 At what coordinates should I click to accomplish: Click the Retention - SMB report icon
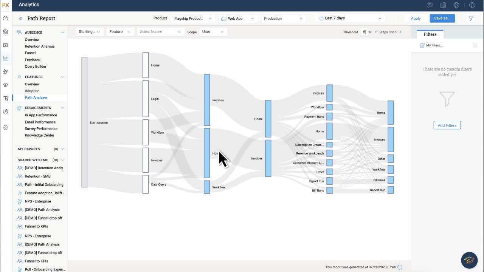tap(20, 176)
